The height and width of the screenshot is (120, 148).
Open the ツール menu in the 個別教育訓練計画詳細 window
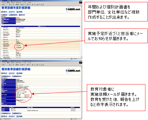tap(24, 63)
